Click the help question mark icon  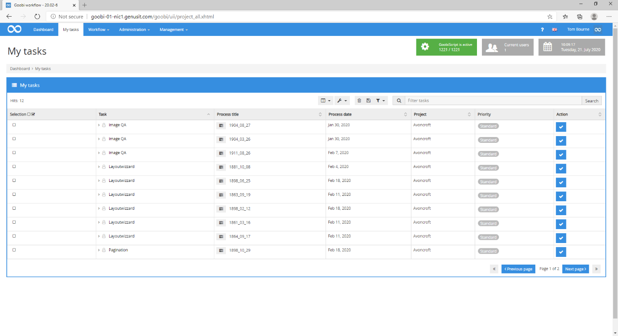542,30
